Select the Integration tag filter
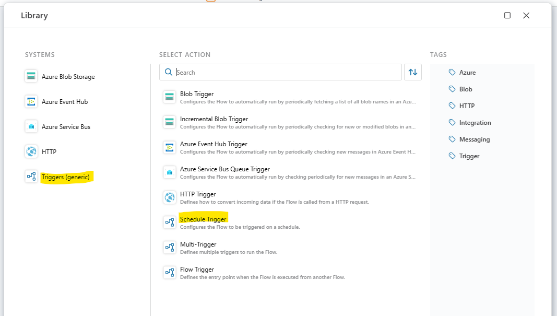557x316 pixels. [x=475, y=123]
